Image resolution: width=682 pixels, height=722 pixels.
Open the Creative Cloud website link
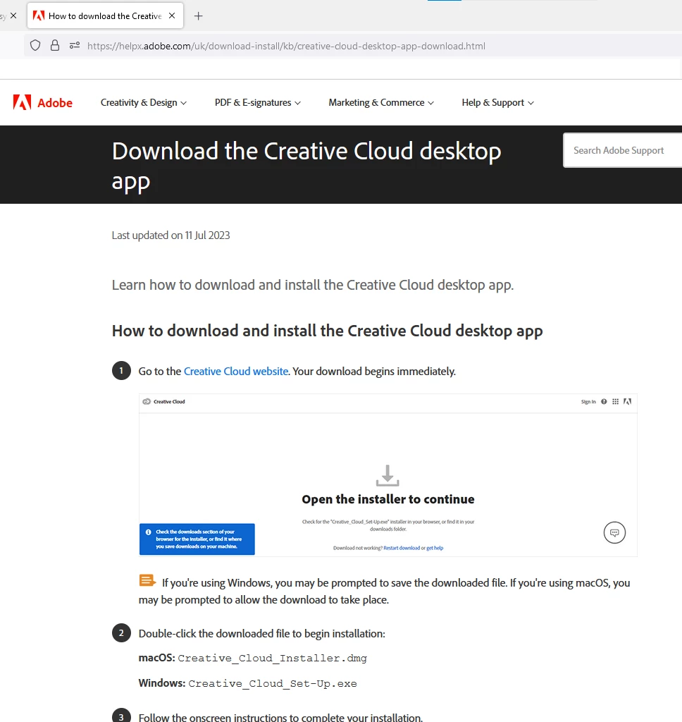pos(236,372)
